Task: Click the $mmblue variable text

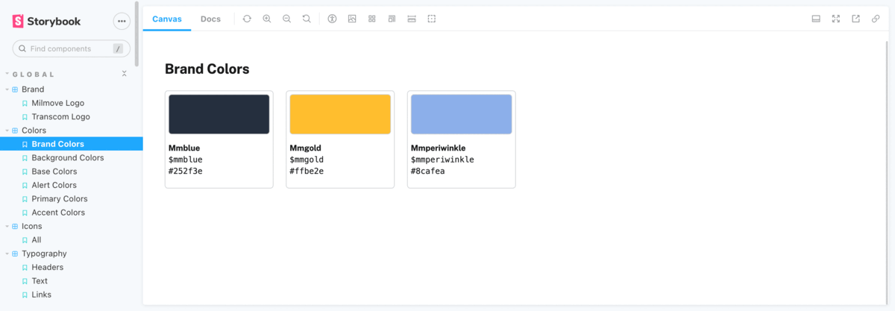Action: (186, 160)
